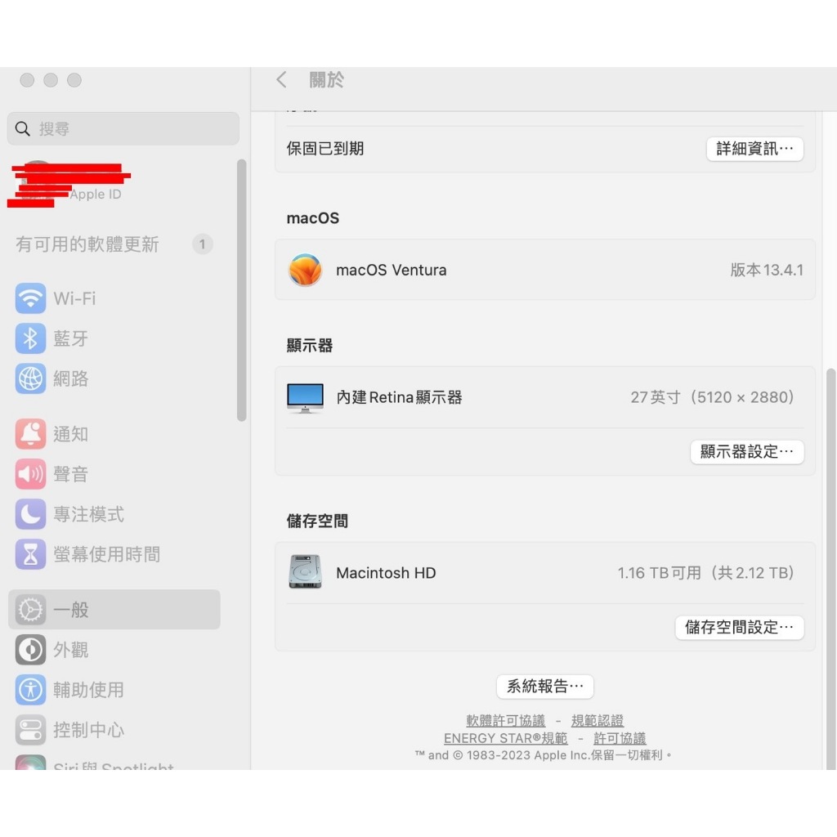Click 1.16 TB 可用（共 2.12 TB）text
Image resolution: width=837 pixels, height=837 pixels.
coord(707,573)
